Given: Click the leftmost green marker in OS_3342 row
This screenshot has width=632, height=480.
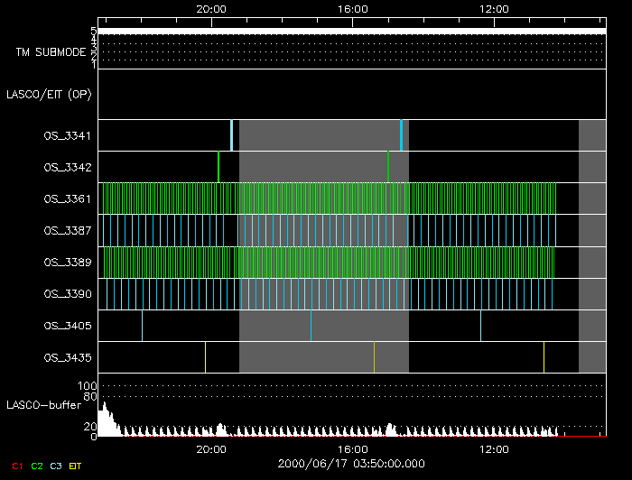Looking at the screenshot, I should pyautogui.click(x=218, y=167).
